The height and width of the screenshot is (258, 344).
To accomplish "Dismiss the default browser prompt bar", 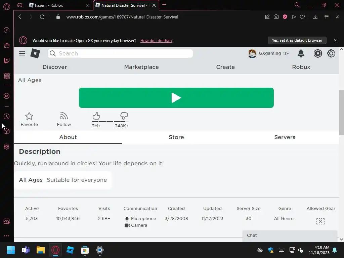I will click(335, 40).
